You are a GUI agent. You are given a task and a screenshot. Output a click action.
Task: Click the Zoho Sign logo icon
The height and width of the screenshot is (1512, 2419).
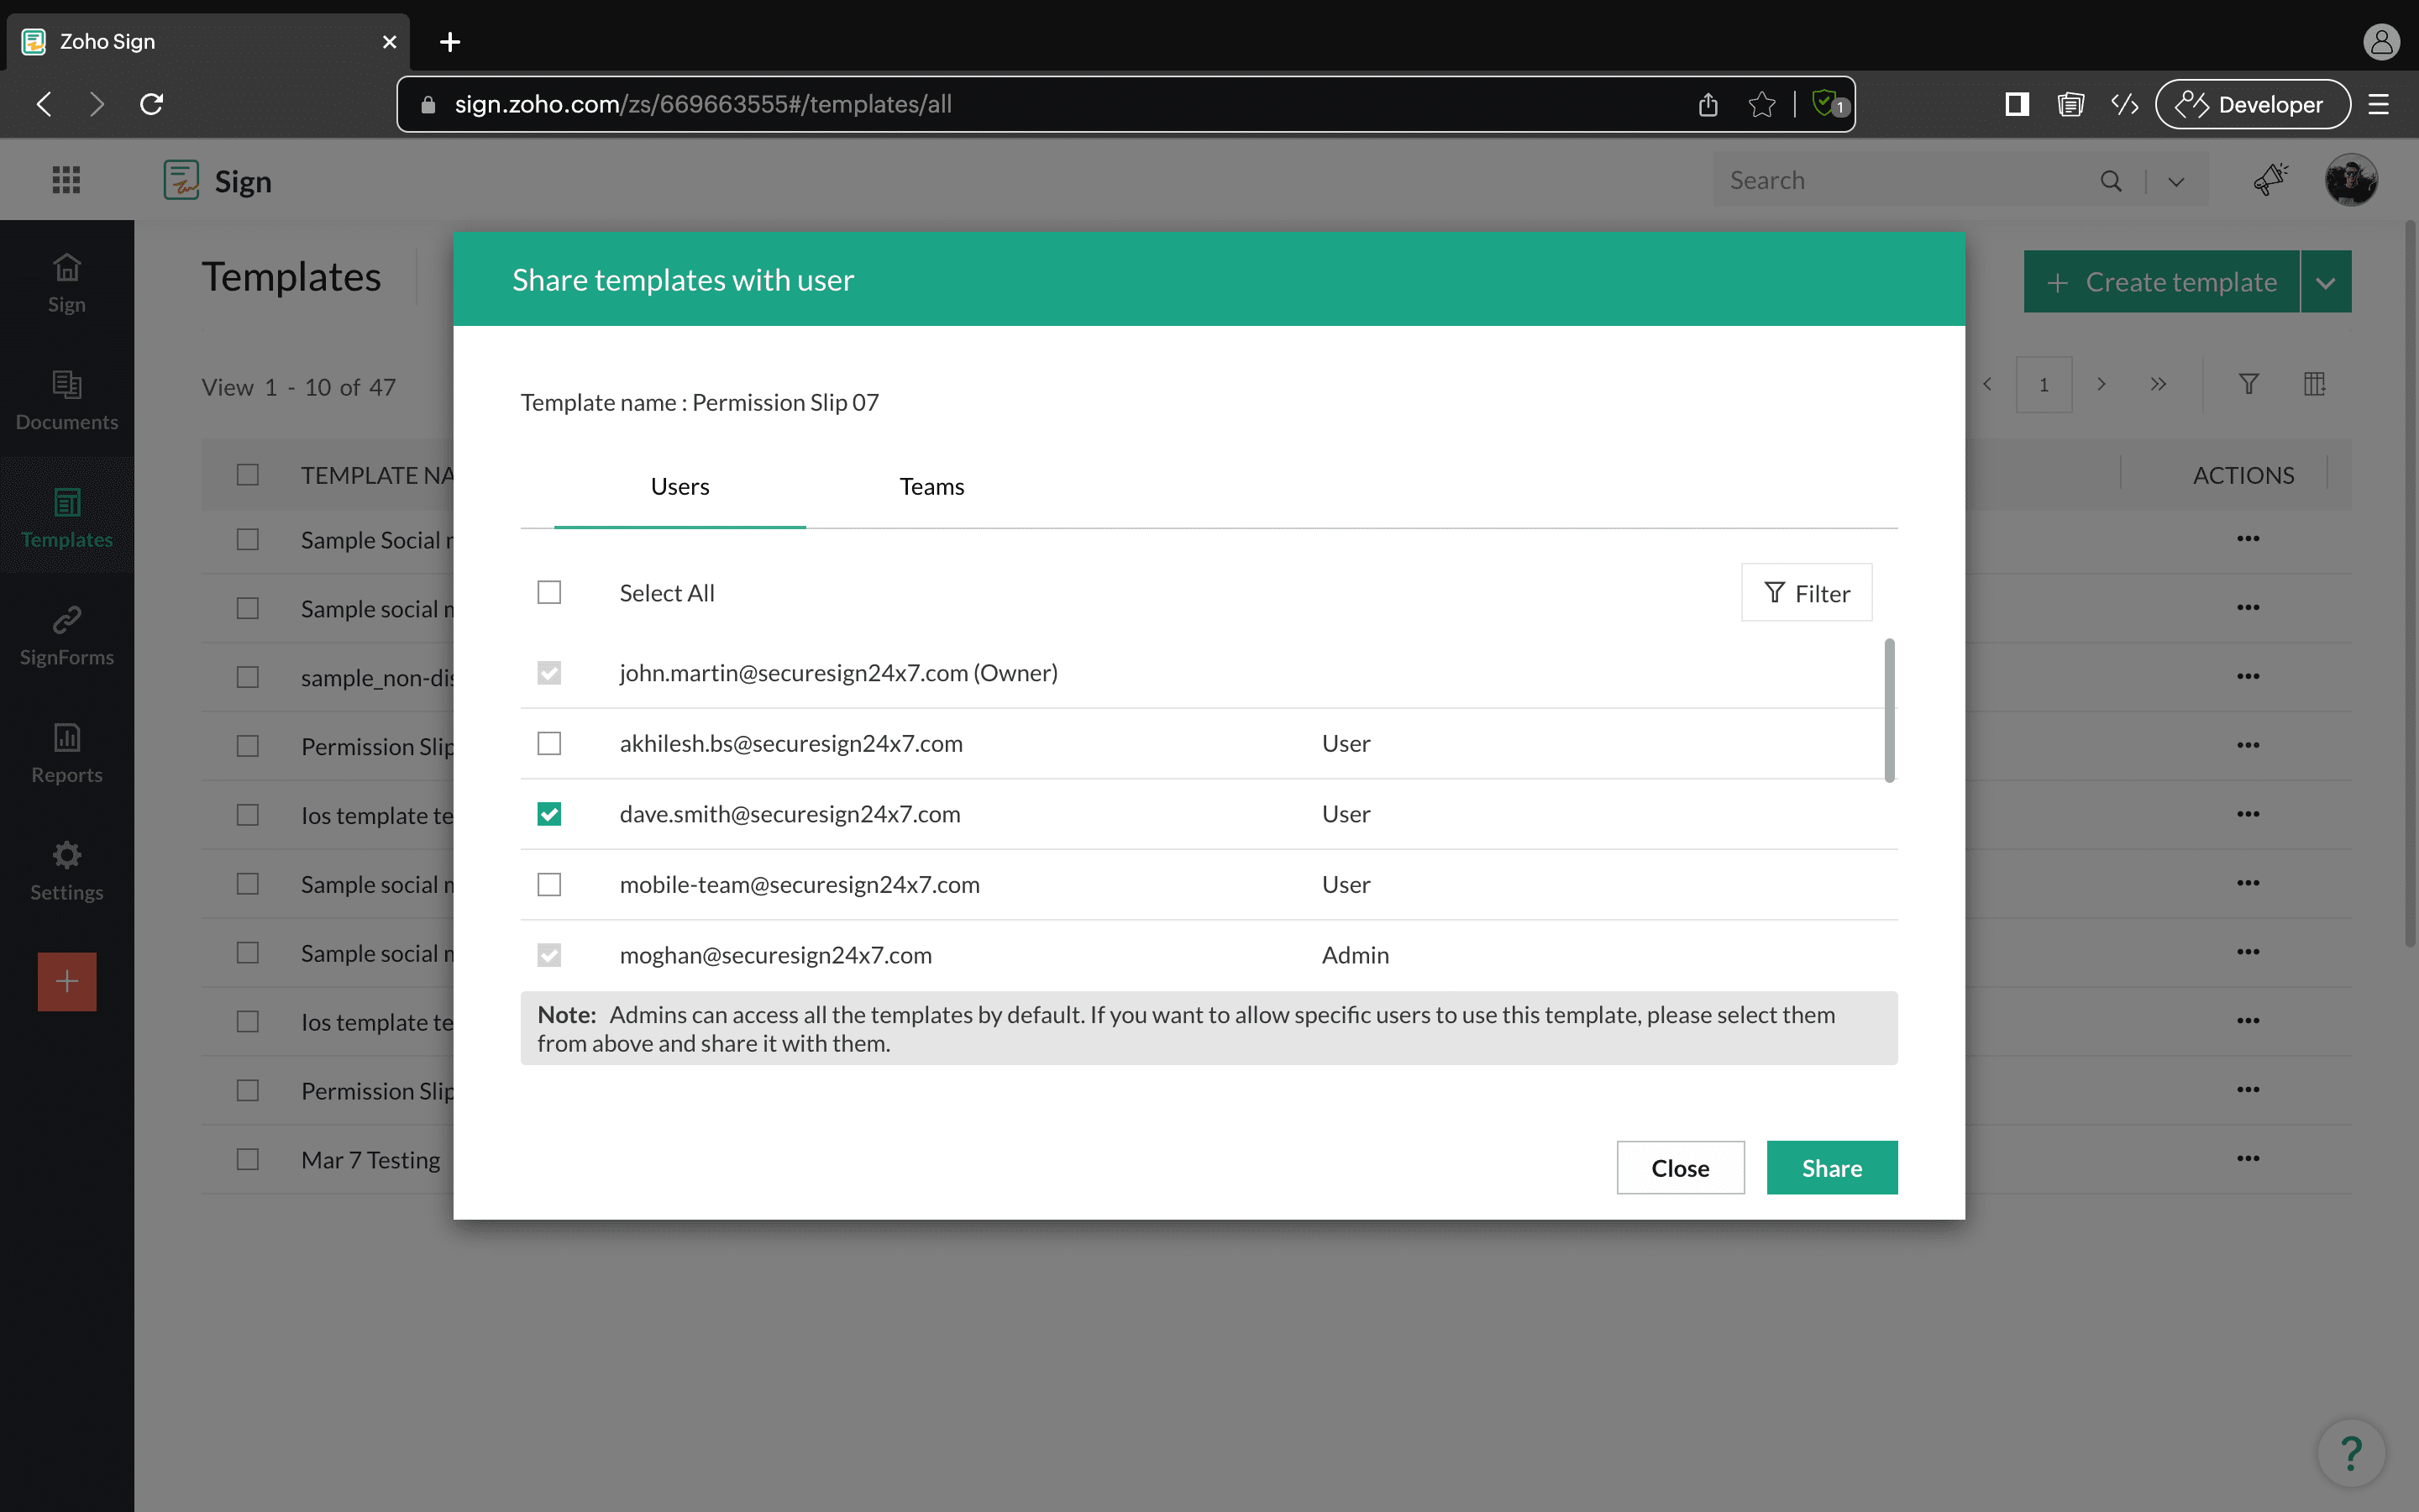click(x=181, y=181)
